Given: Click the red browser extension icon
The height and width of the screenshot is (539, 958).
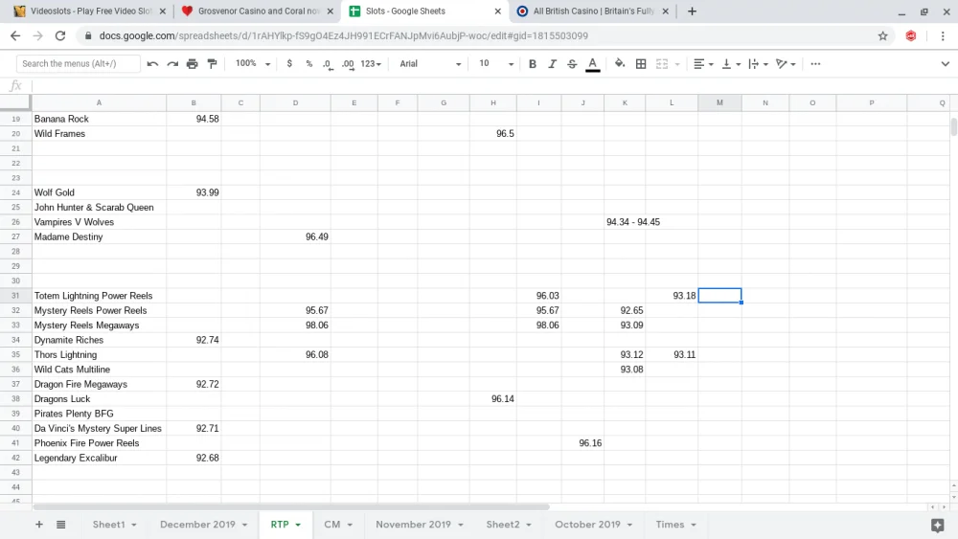Looking at the screenshot, I should [x=911, y=36].
